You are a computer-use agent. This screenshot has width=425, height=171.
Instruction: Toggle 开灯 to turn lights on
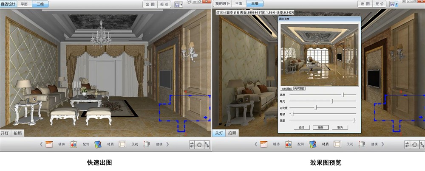coord(5,133)
